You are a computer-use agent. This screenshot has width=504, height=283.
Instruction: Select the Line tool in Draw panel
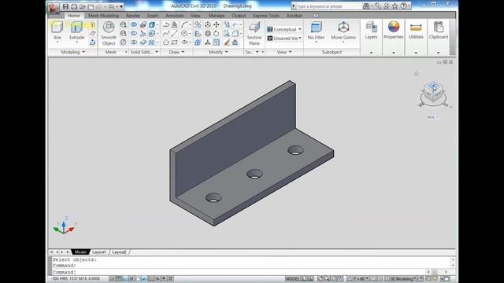(x=175, y=33)
